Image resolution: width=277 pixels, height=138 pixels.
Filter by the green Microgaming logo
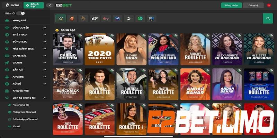[x=140, y=18]
